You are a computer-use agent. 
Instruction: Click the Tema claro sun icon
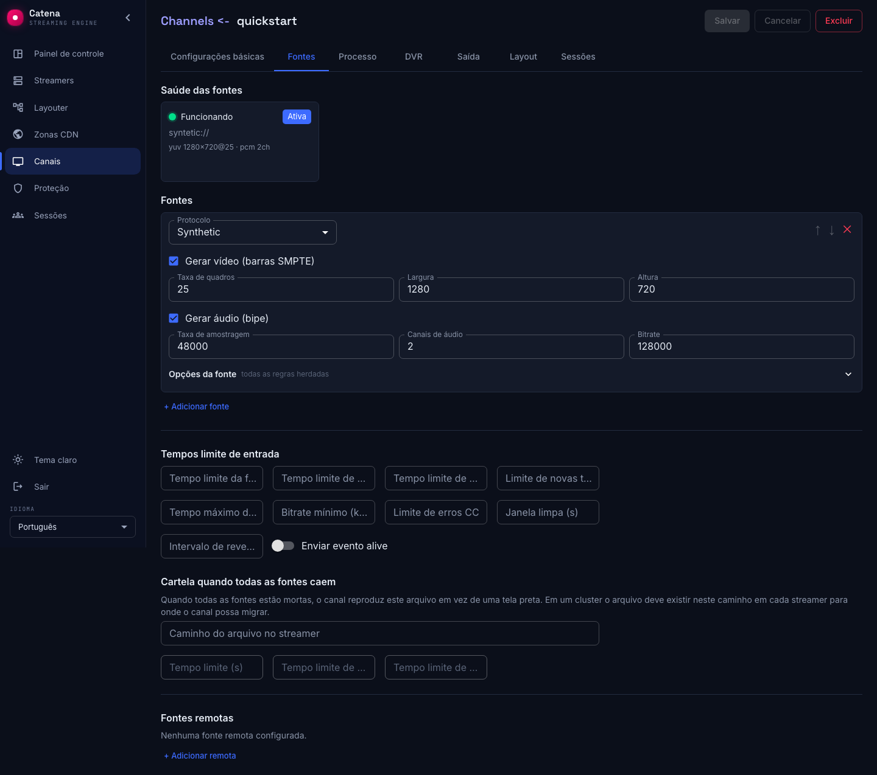(18, 460)
